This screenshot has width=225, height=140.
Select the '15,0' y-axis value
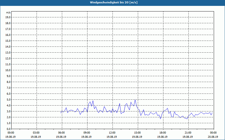click(x=8, y=41)
